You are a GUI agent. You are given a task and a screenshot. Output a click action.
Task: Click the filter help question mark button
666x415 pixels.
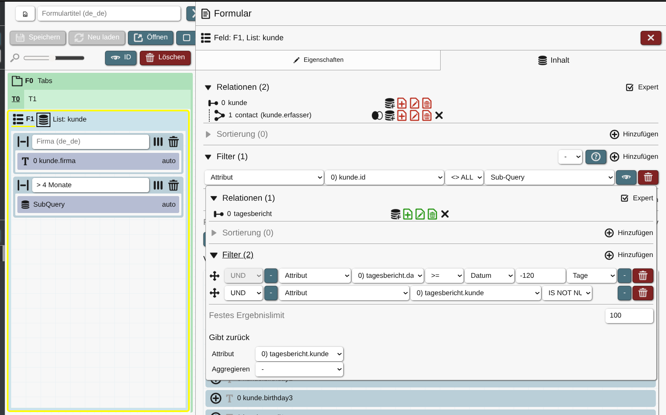[596, 157]
